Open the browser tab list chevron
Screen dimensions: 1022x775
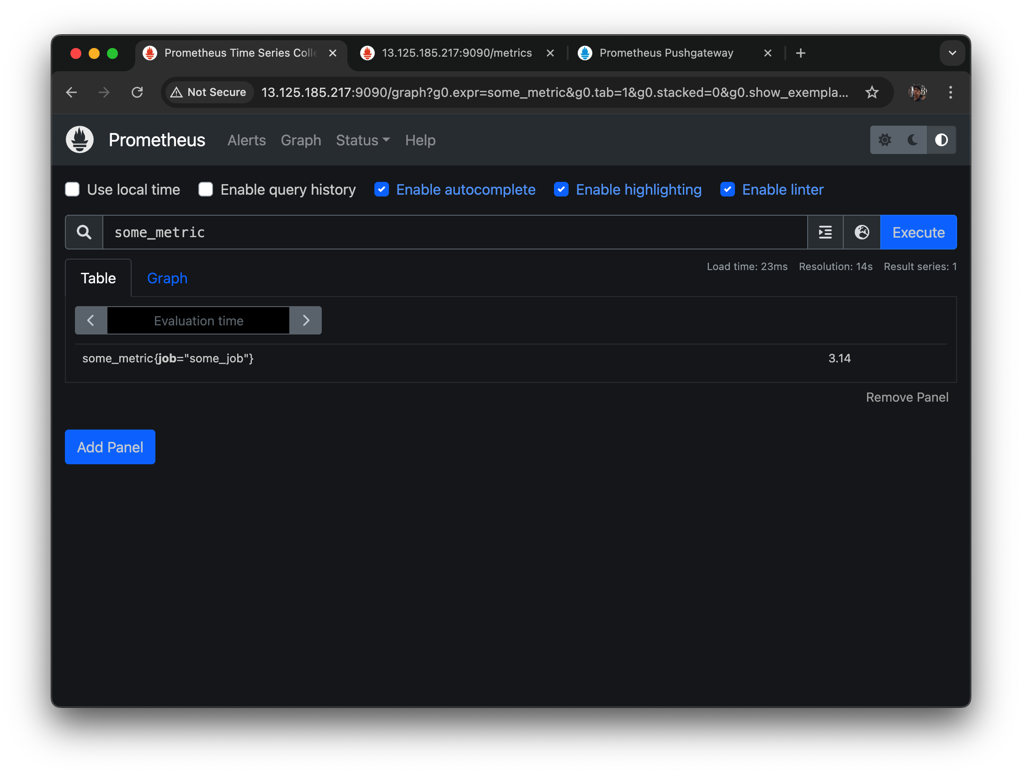click(x=952, y=53)
